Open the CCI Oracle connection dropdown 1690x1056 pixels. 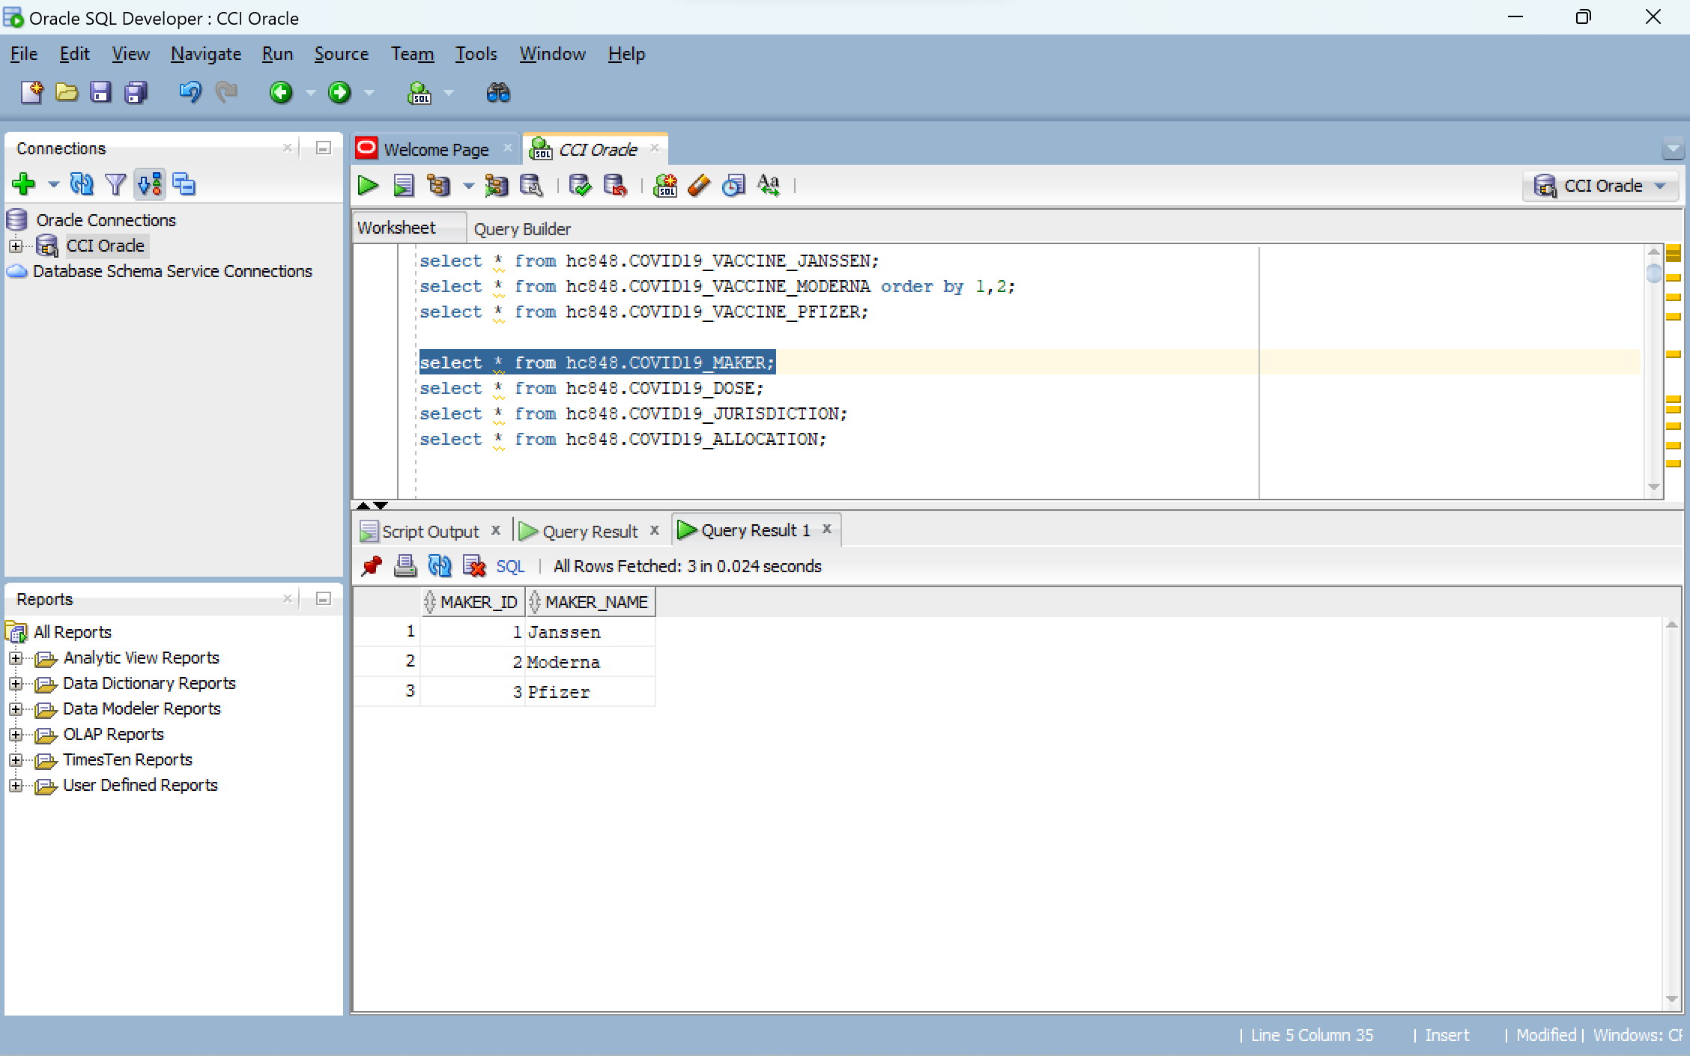pyautogui.click(x=1659, y=186)
